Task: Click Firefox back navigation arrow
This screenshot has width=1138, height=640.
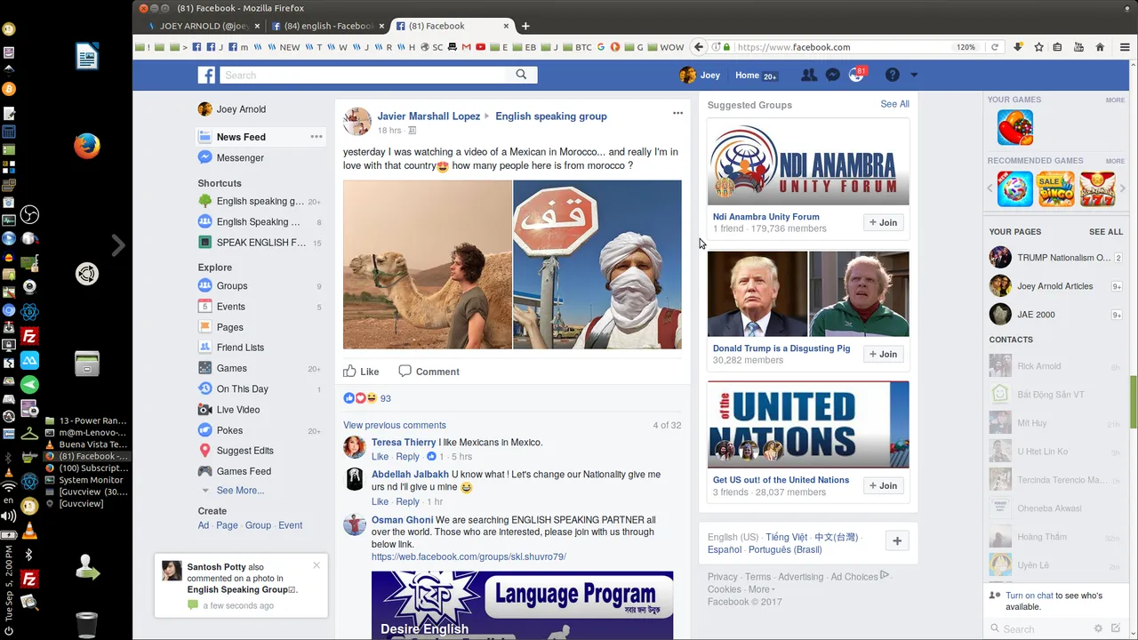Action: click(x=699, y=47)
